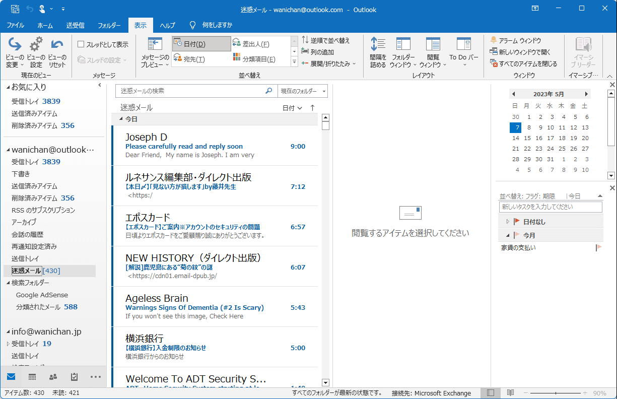Collapse the folder pane chevron
The height and width of the screenshot is (399, 617).
(100, 85)
